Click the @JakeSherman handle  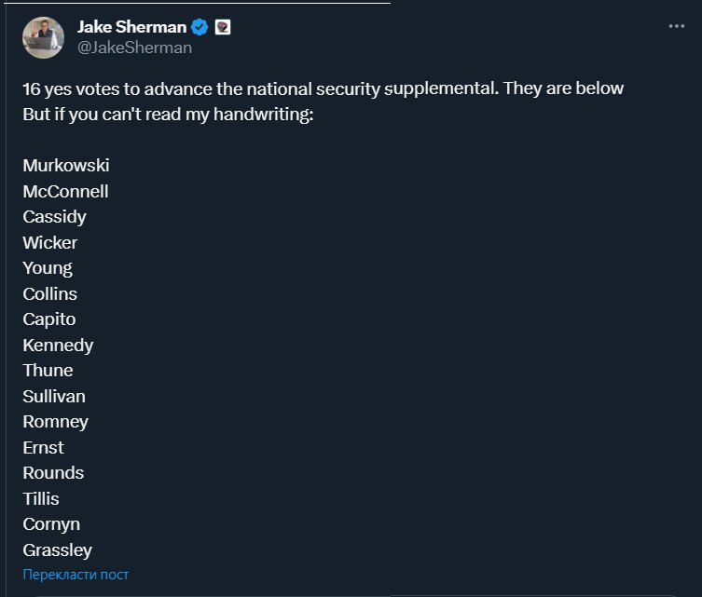[134, 47]
